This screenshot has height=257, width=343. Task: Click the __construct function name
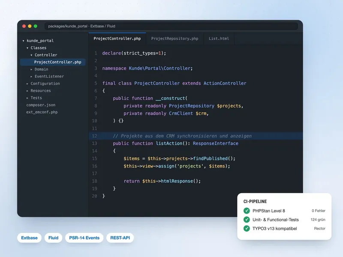pyautogui.click(x=170, y=99)
